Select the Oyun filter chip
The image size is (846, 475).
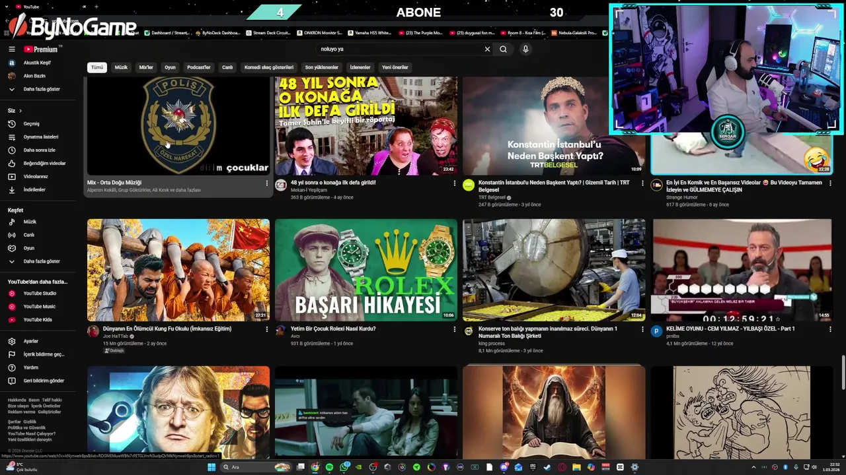[170, 67]
